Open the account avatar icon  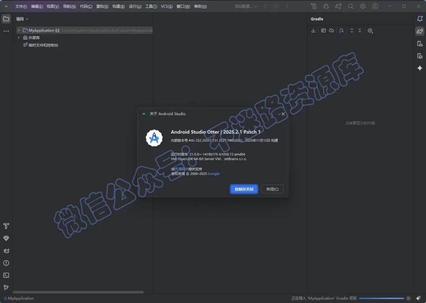[375, 6]
